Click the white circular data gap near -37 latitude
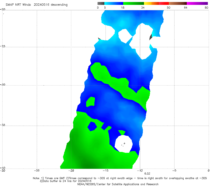Viewport: 211px width, 186px height. (123, 144)
